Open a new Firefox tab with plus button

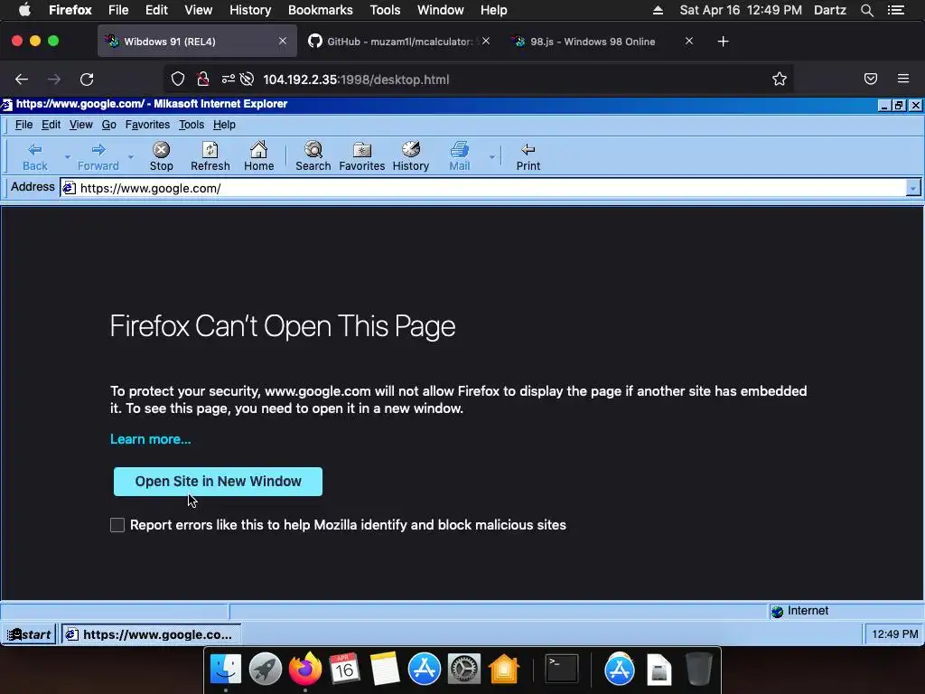(723, 42)
